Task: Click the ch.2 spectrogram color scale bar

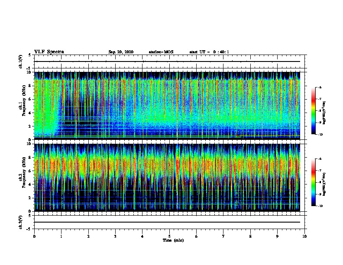Action: [x=314, y=182]
